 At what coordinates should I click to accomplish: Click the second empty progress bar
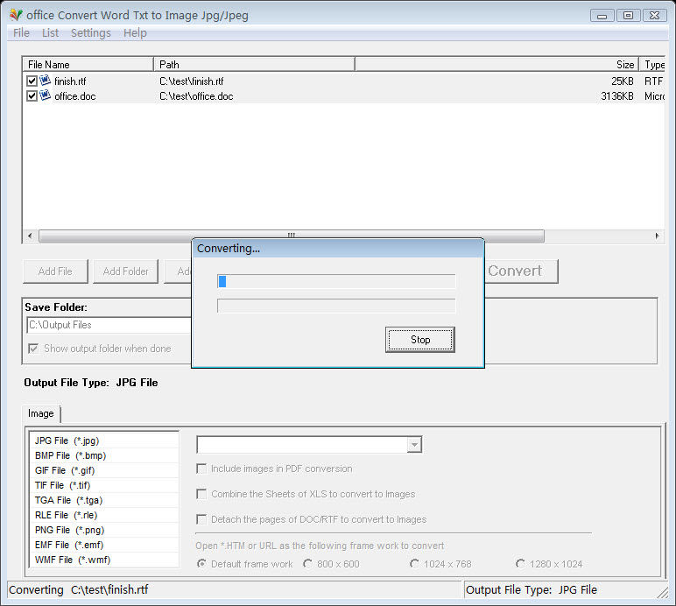click(336, 306)
